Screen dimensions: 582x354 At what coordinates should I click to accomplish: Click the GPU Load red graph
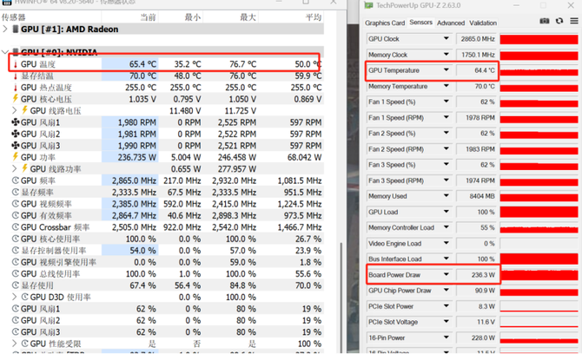(x=539, y=212)
